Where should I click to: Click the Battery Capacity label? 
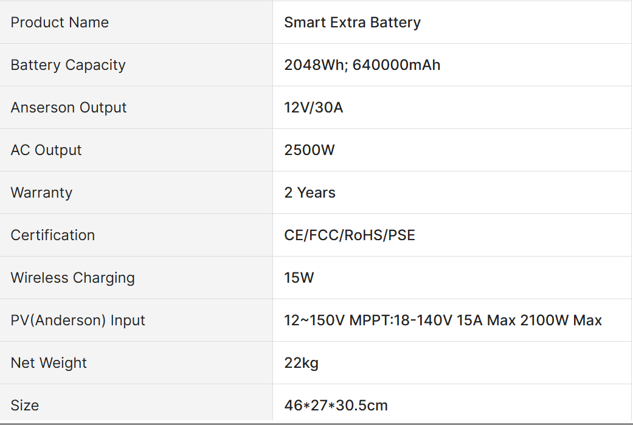(68, 65)
